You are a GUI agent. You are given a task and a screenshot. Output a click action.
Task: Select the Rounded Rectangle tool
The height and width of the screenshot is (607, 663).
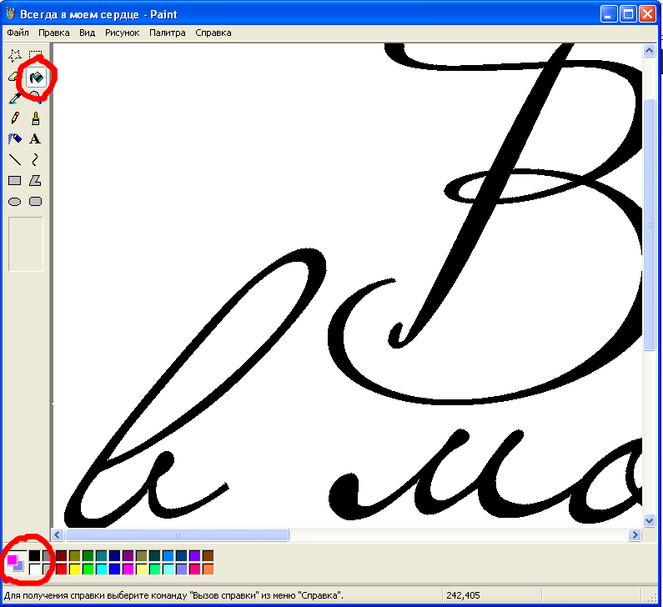(x=36, y=201)
